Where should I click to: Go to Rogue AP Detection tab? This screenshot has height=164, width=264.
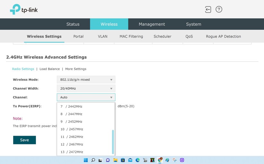tap(223, 37)
